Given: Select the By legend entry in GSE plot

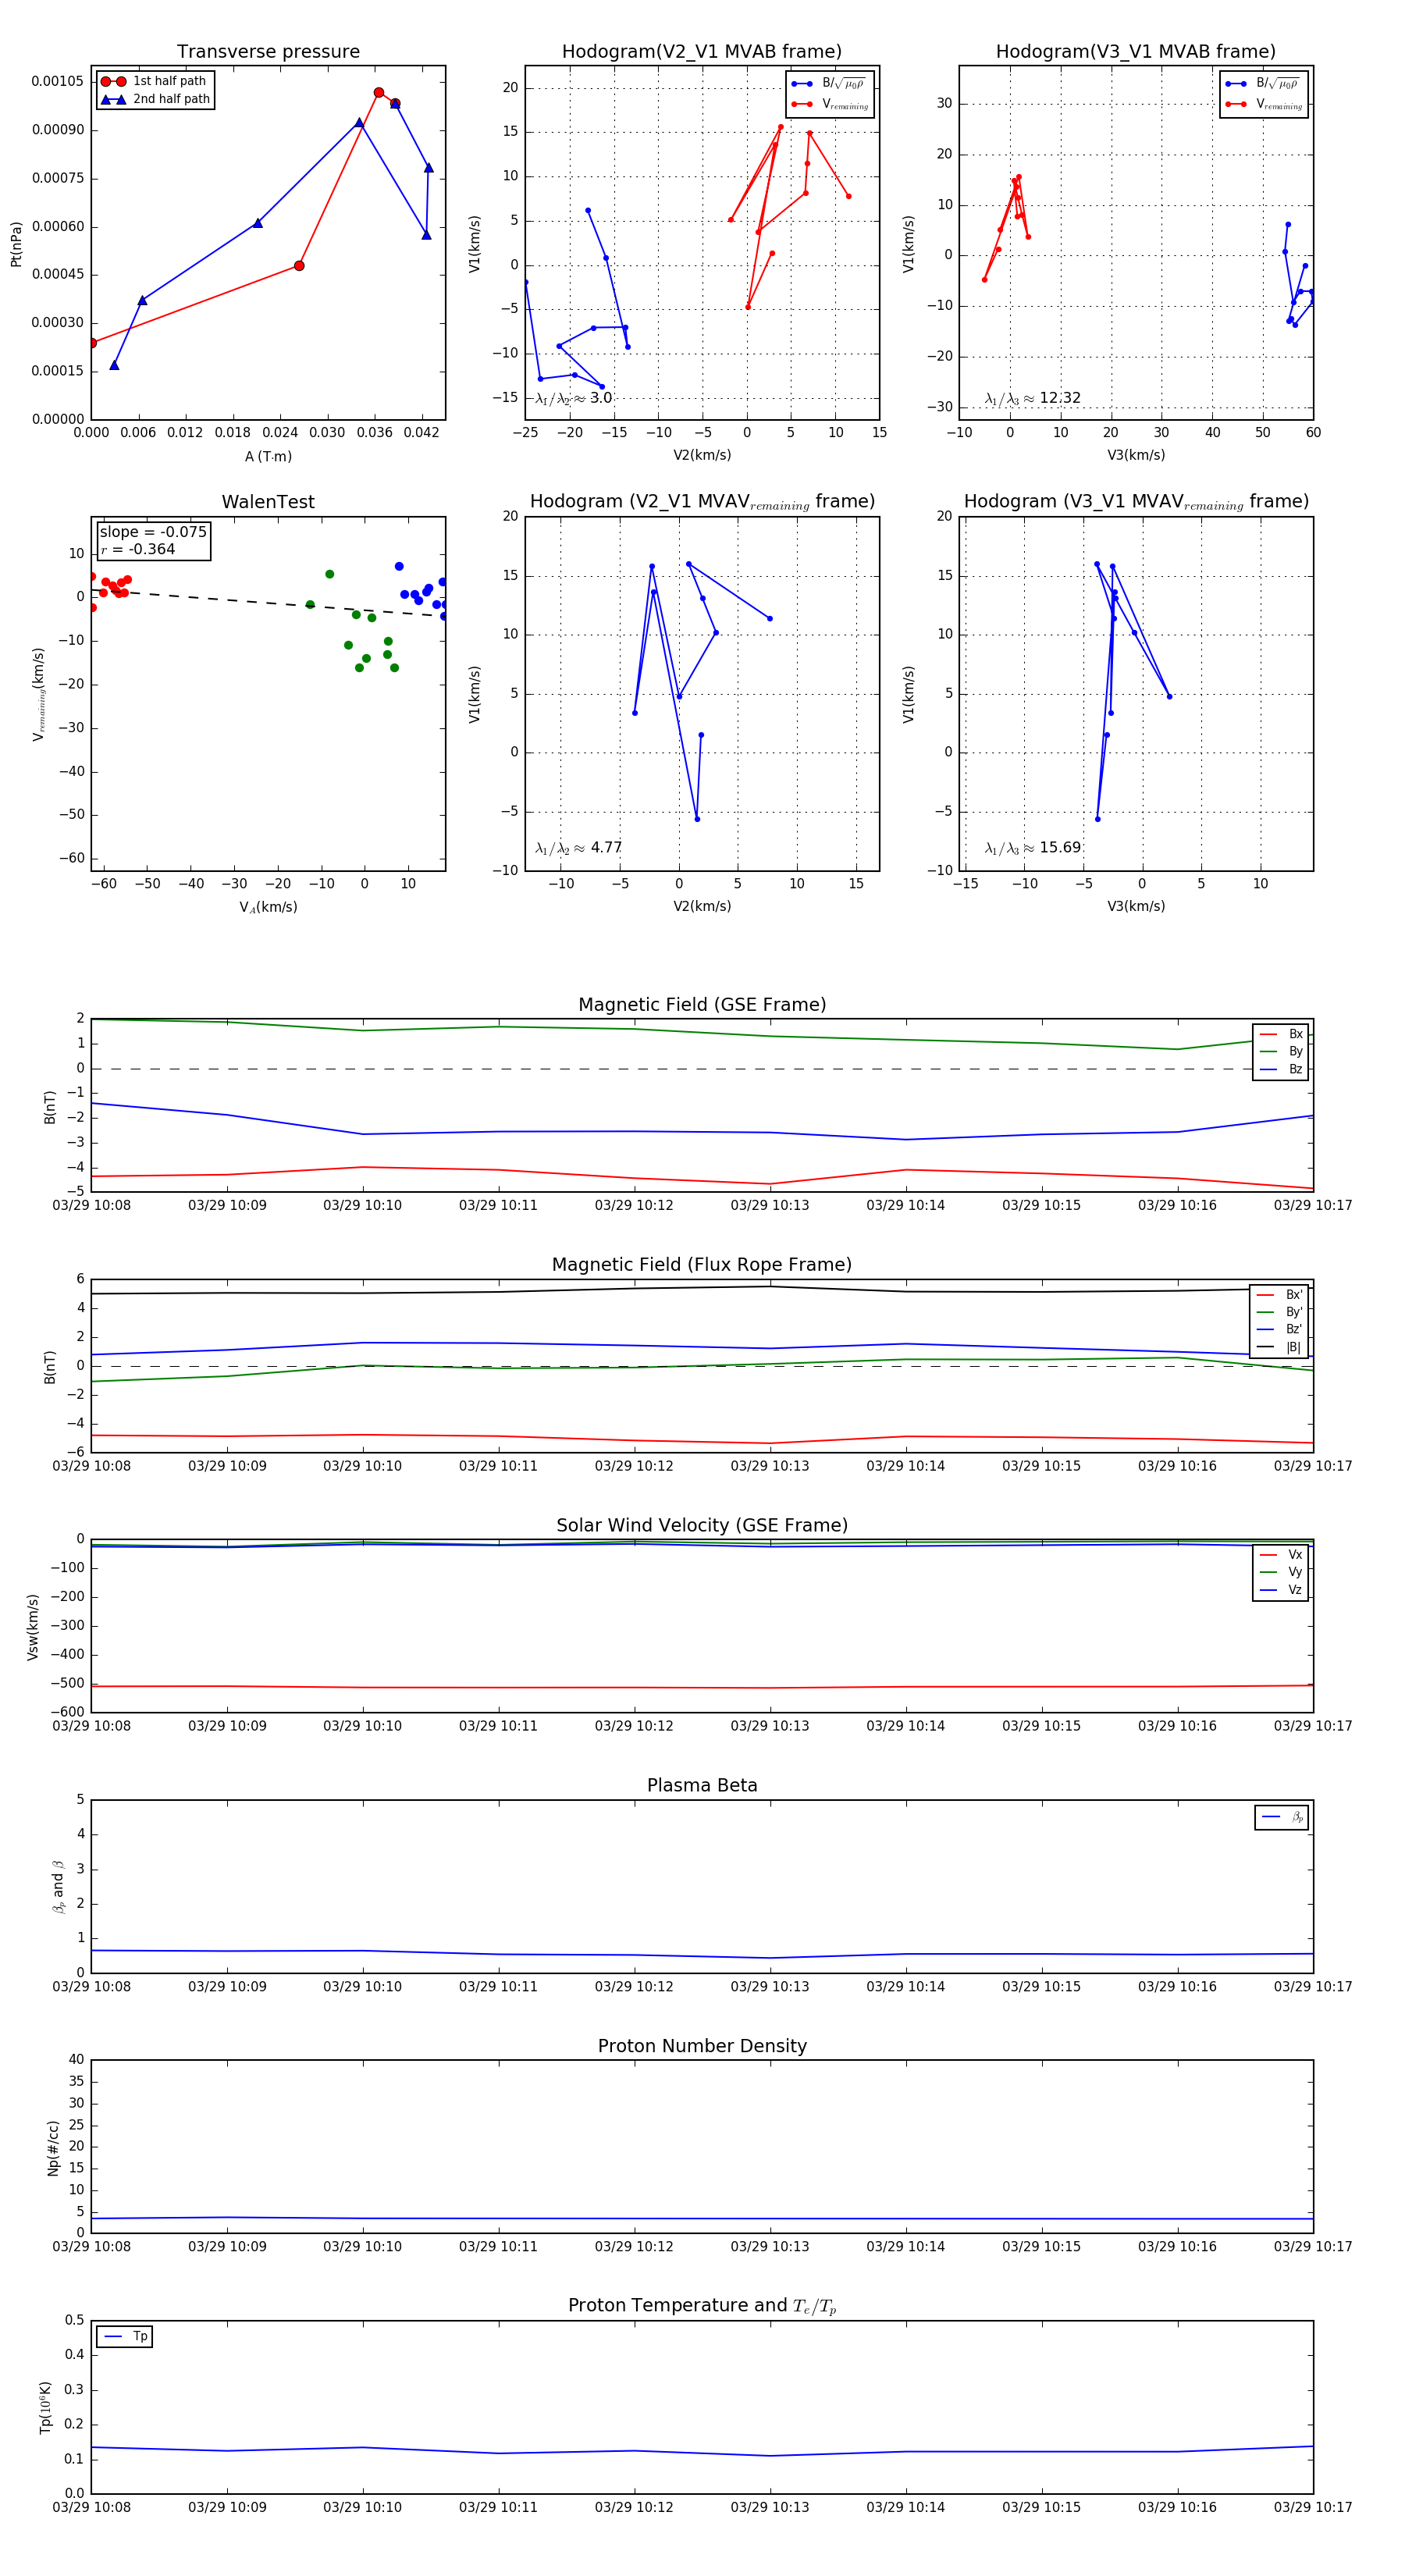Looking at the screenshot, I should click(1281, 1052).
